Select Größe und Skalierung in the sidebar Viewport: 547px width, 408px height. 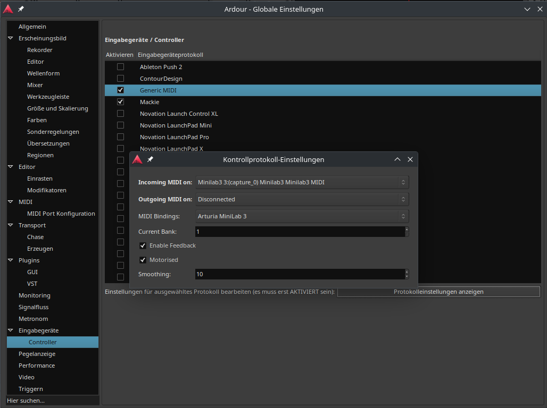(57, 108)
